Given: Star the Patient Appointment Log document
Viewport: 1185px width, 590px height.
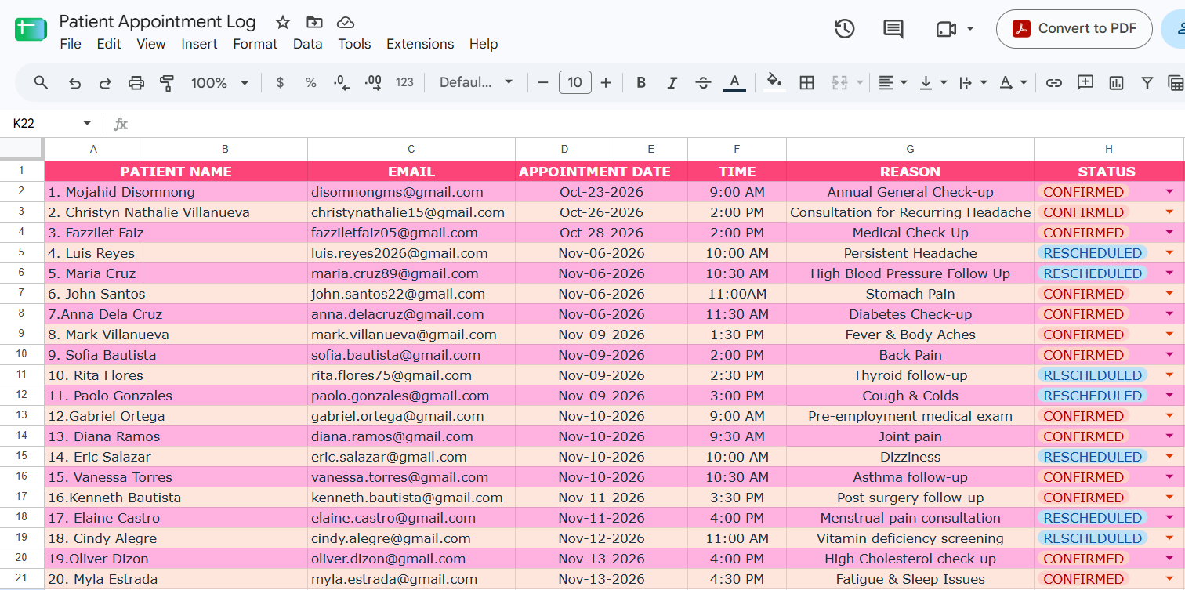Looking at the screenshot, I should (283, 22).
